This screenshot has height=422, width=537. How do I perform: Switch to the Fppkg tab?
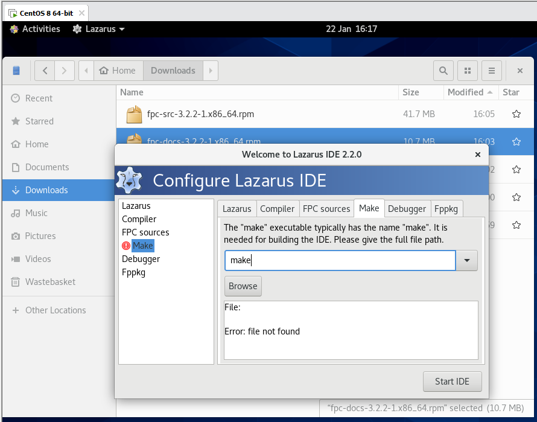[446, 209]
